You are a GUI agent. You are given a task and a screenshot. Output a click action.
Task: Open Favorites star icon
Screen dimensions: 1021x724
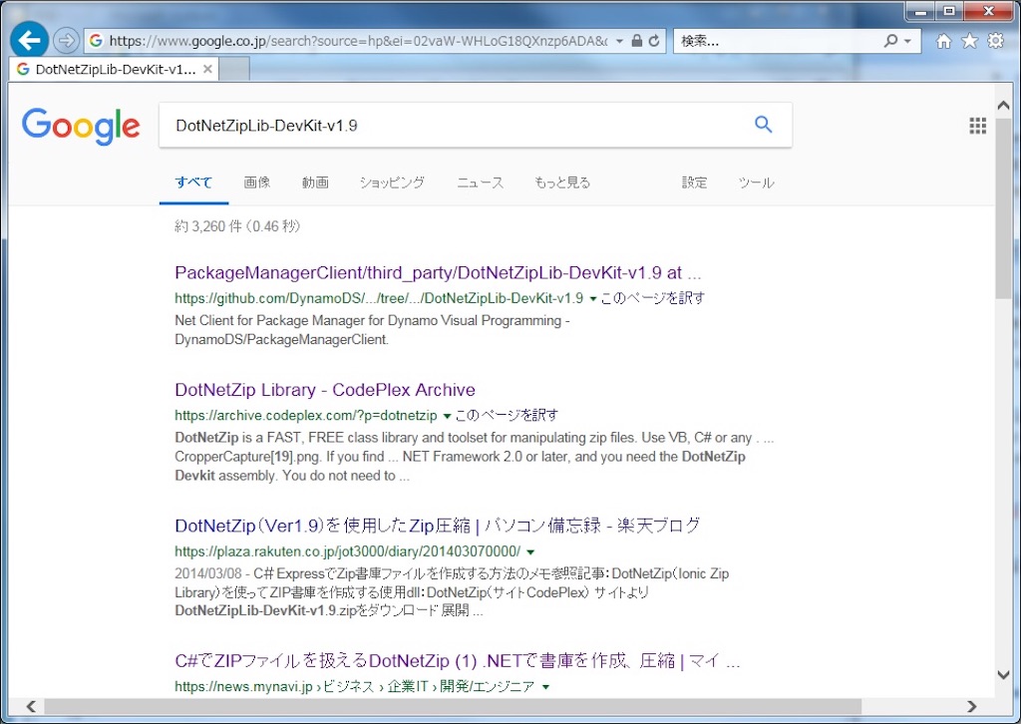tap(969, 41)
